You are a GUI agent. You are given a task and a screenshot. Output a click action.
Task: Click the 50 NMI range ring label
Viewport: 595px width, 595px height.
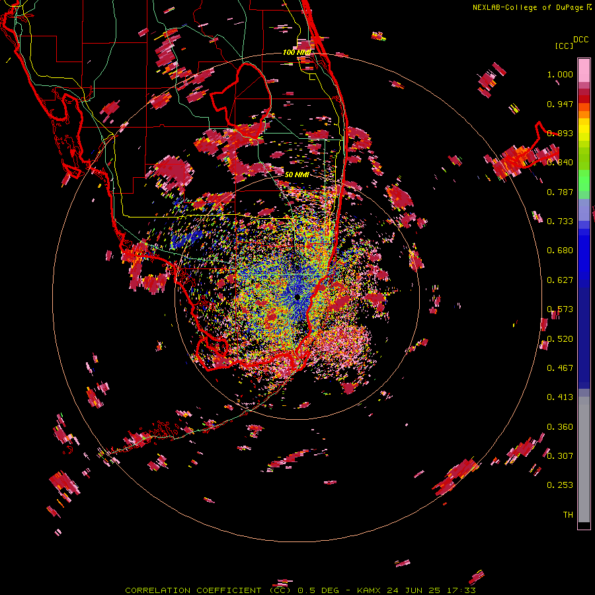tap(297, 175)
